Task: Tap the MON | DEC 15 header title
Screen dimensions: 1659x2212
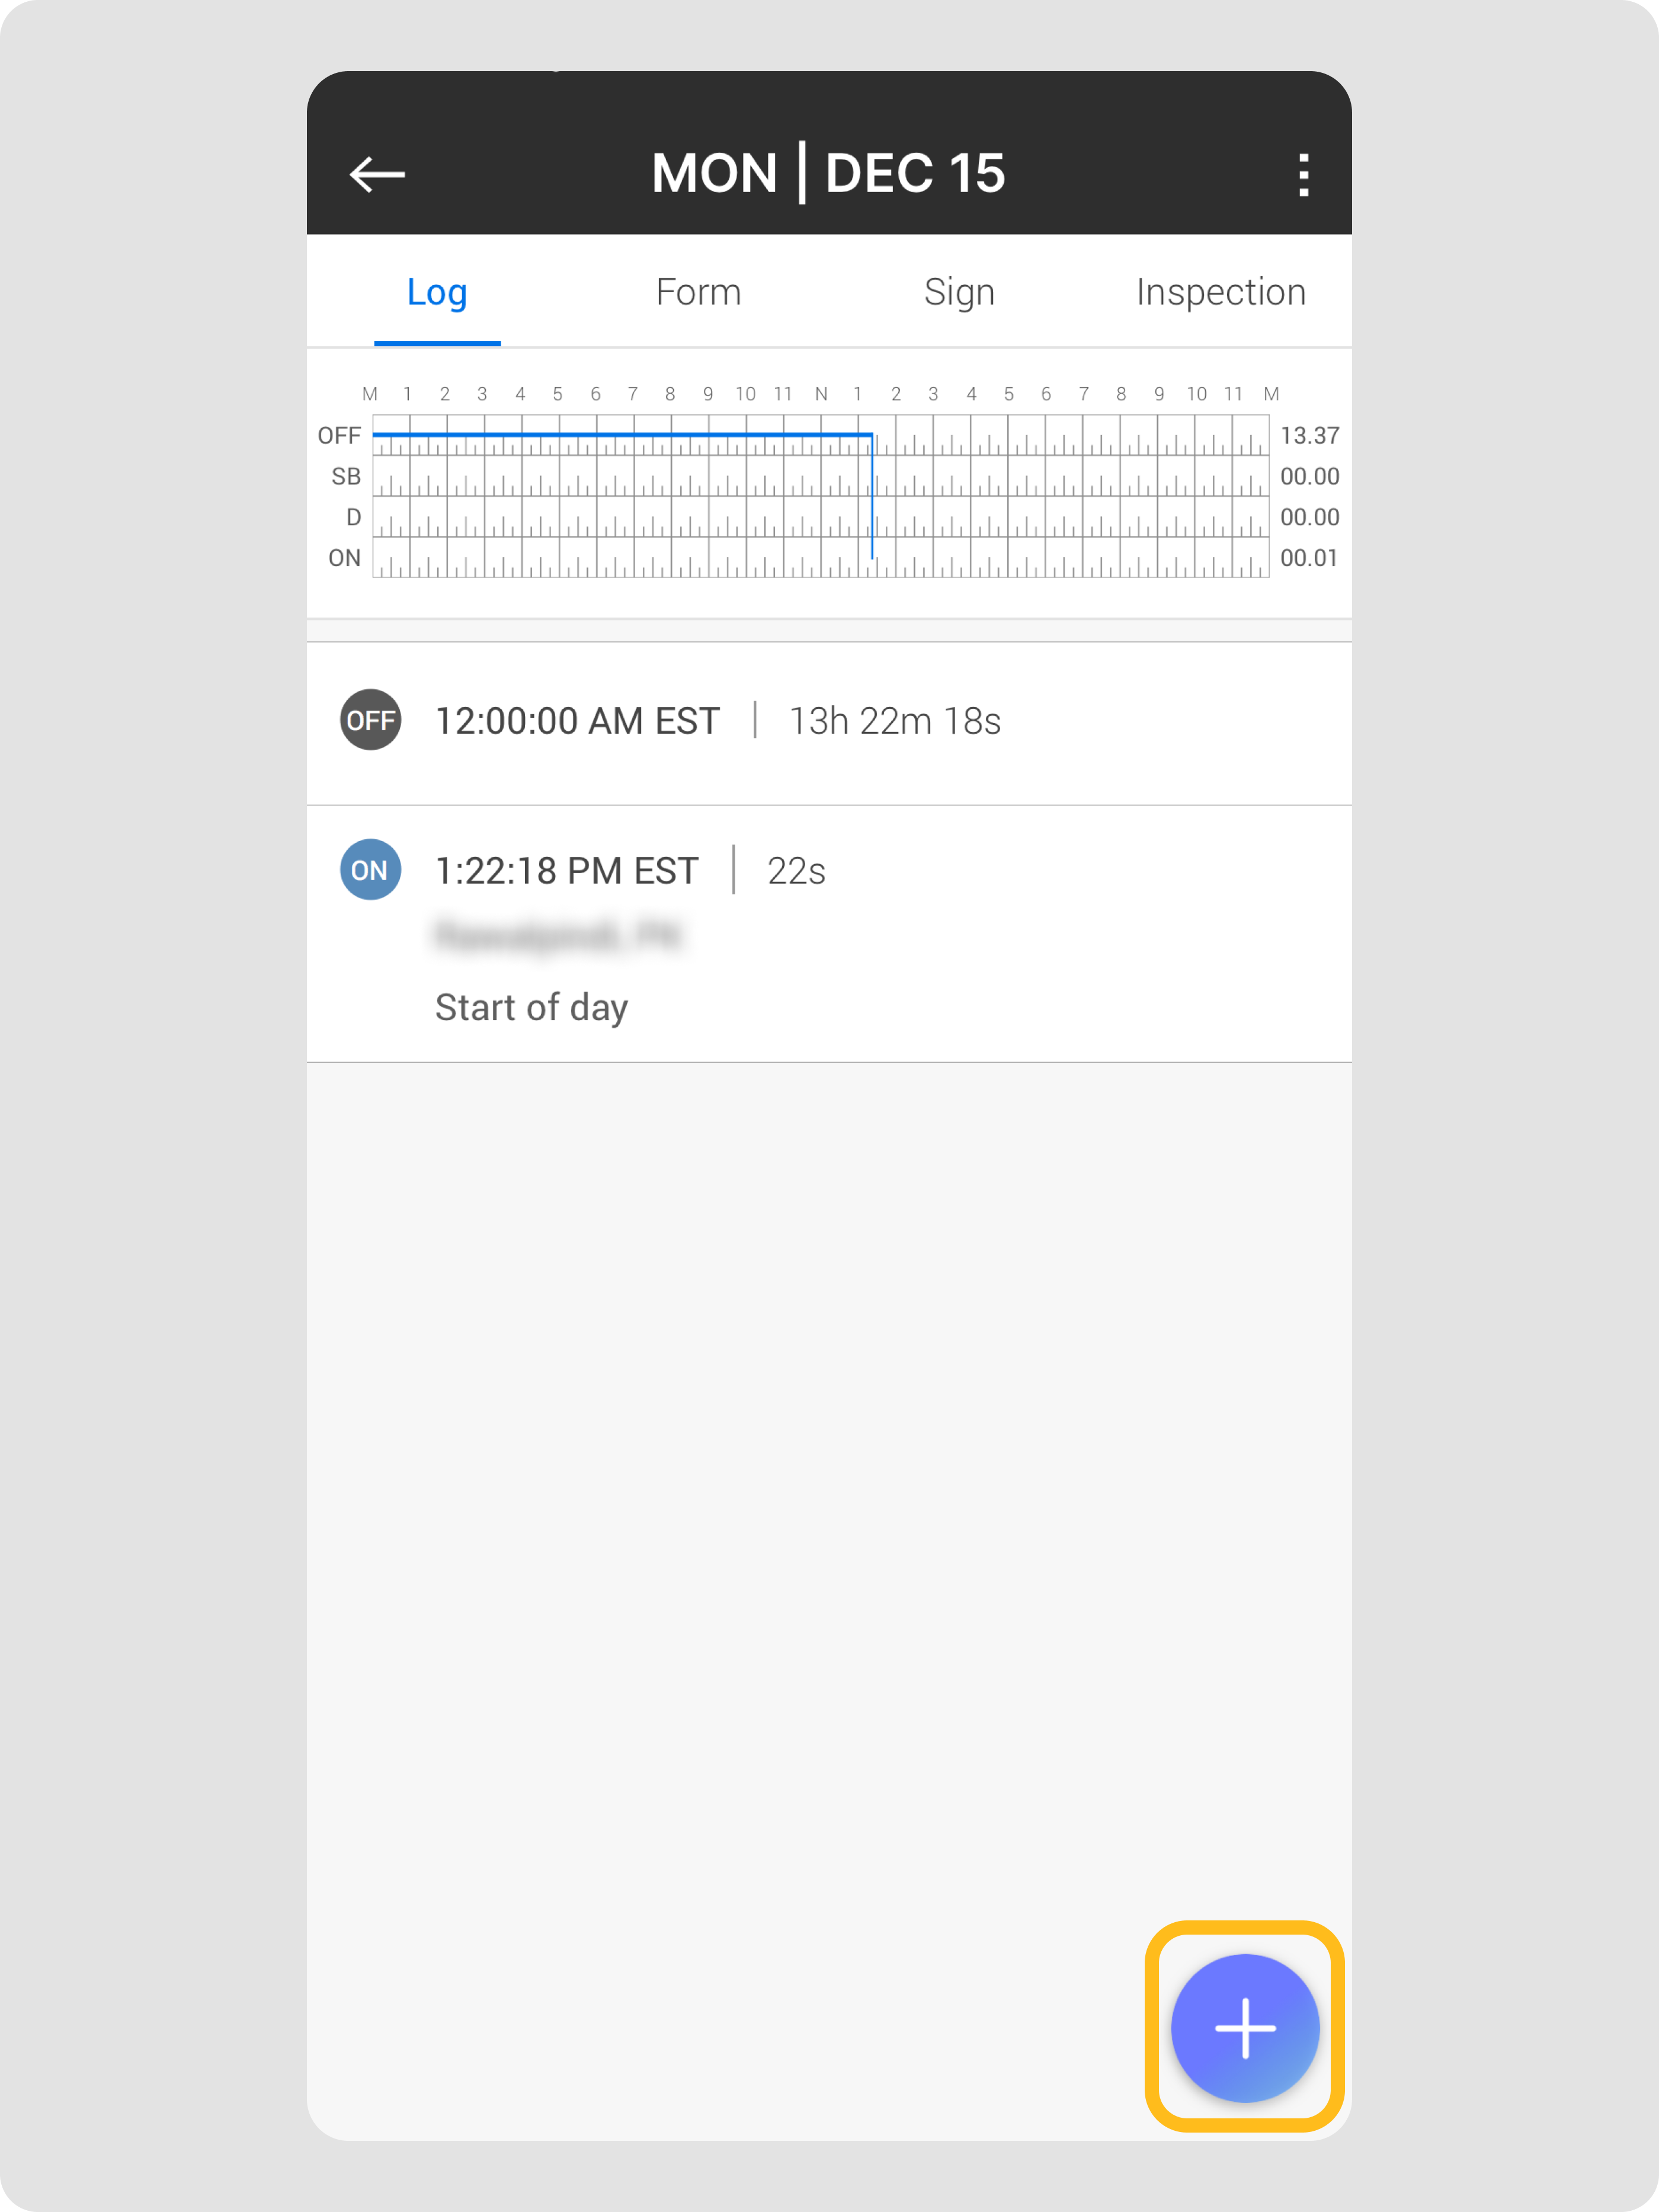Action: 828,174
